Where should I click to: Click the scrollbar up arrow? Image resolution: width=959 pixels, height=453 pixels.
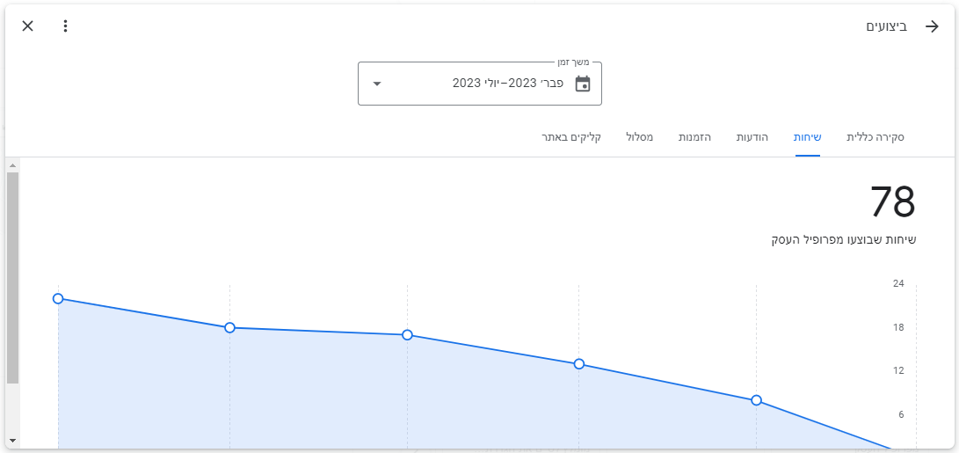tap(12, 164)
